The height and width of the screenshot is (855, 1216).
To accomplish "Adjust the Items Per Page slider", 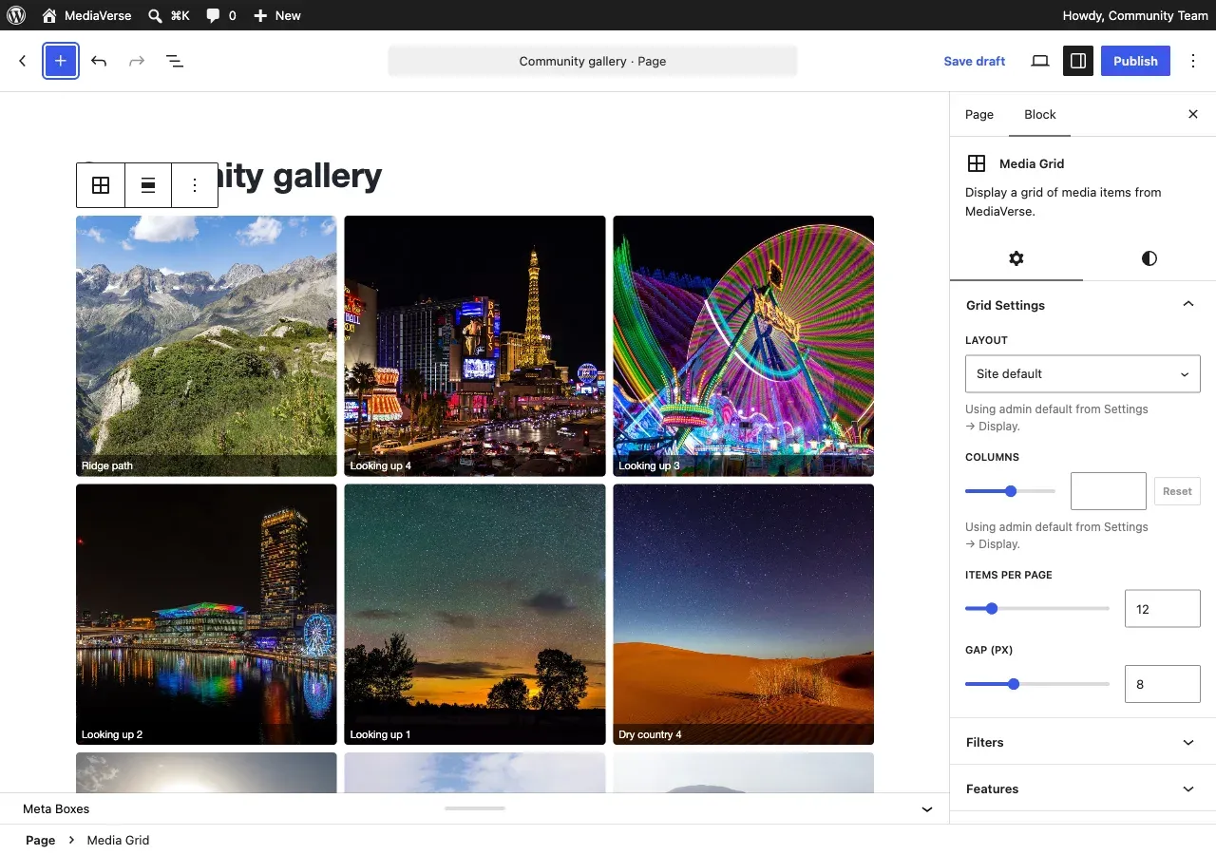I will pos(1037,609).
